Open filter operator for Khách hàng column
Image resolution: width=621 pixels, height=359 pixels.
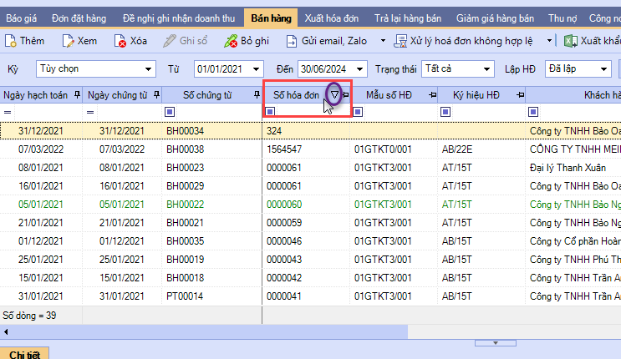pyautogui.click(x=533, y=112)
